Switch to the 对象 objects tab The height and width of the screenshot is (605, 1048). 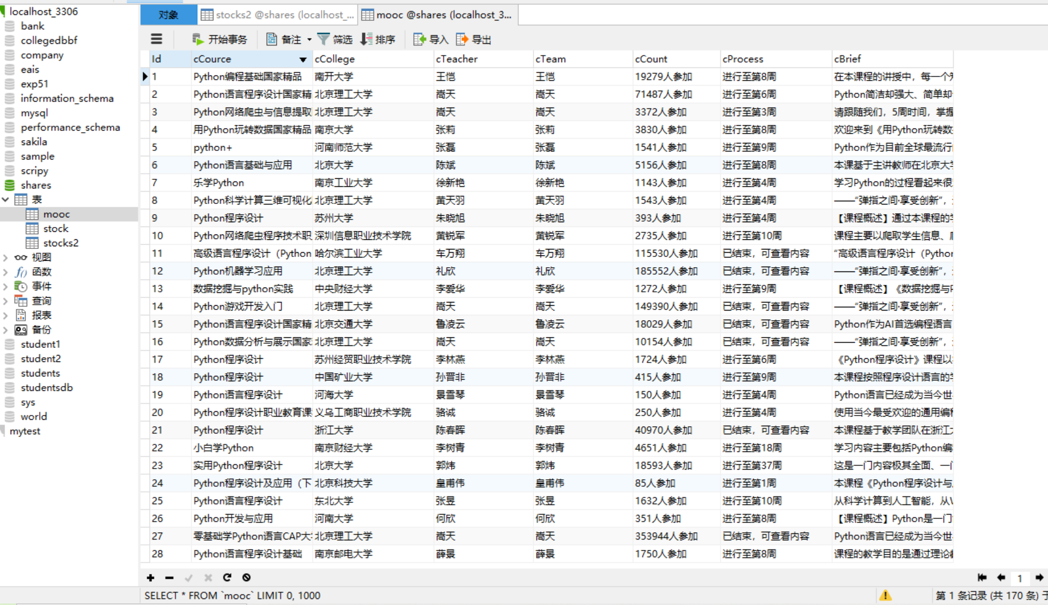point(169,15)
